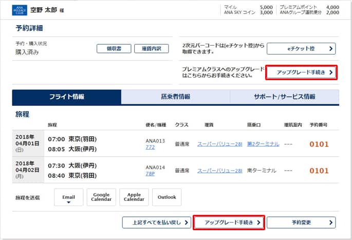The image size is (352, 240).
Task: Open aircraft type 78P link
Action: pyautogui.click(x=151, y=174)
